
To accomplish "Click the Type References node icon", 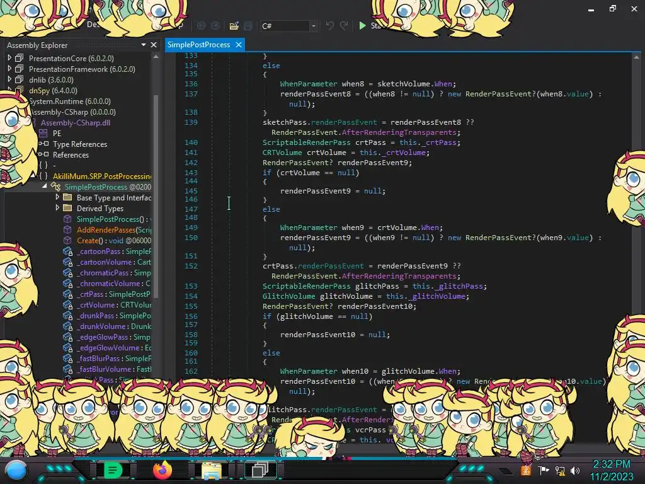I will 43,144.
